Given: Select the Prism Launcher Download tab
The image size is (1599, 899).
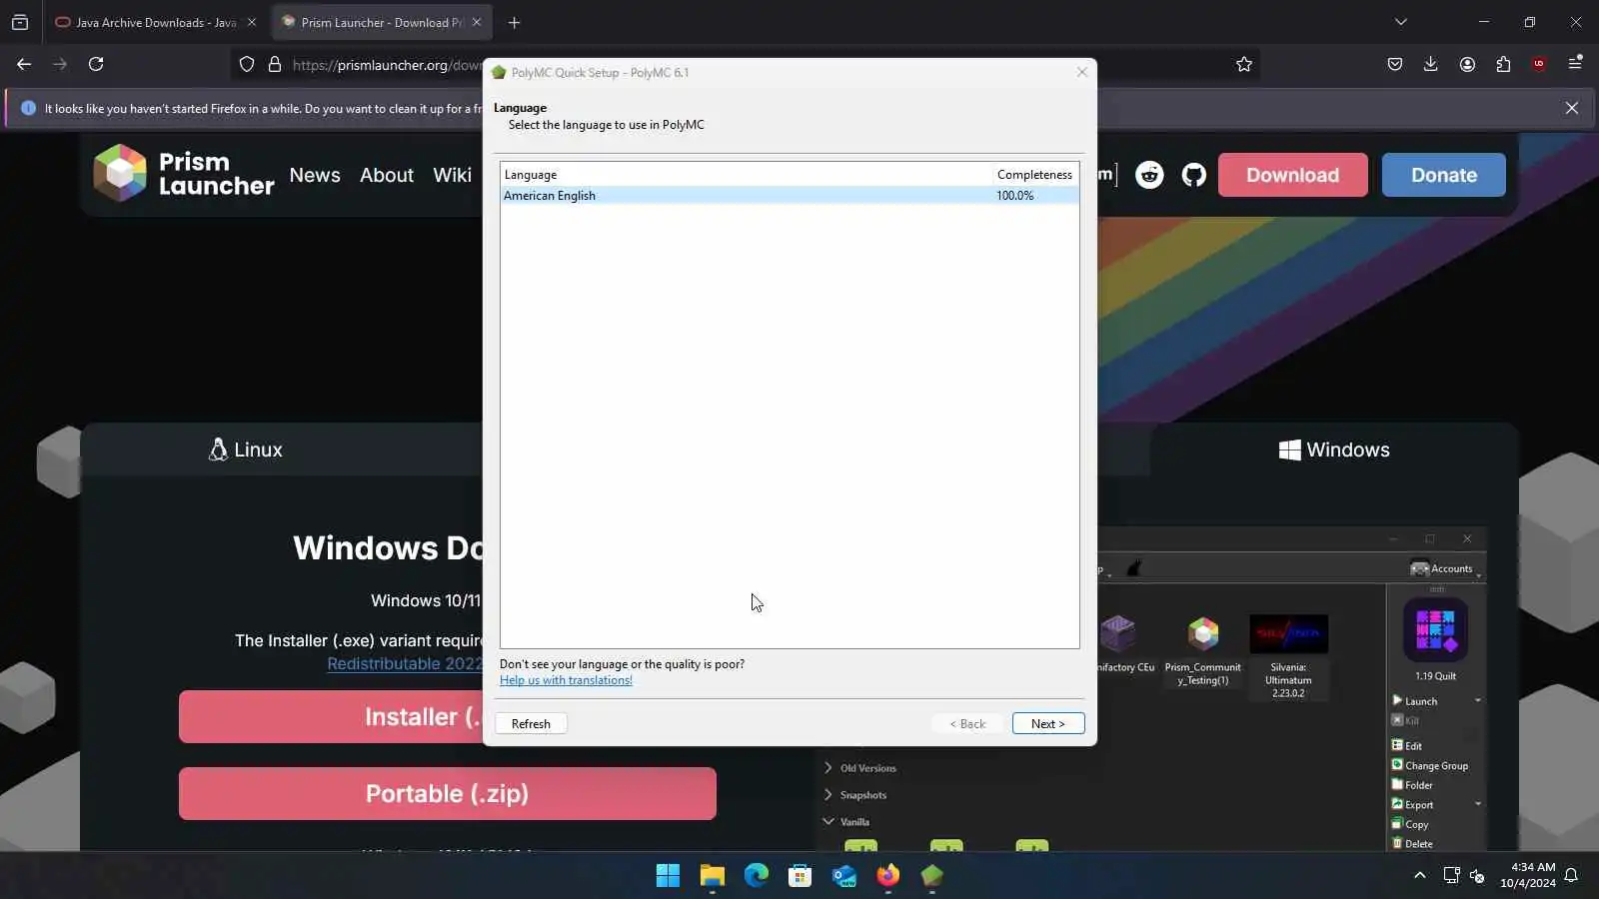Looking at the screenshot, I should pyautogui.click(x=381, y=22).
